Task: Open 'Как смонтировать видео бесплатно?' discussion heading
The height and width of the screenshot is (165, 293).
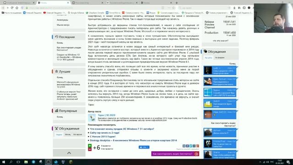Action: (223, 124)
